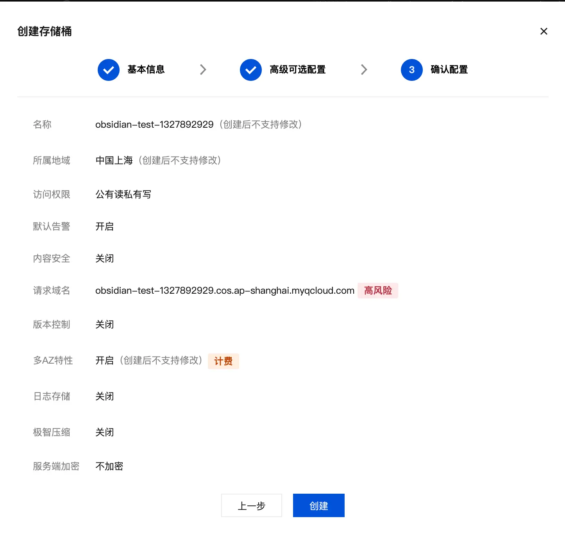Click the chevron arrow after 高级可选配置
The height and width of the screenshot is (539, 565).
[364, 70]
